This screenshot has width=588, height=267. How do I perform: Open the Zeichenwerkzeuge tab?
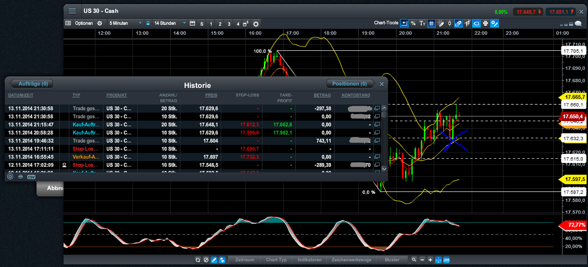point(351,260)
